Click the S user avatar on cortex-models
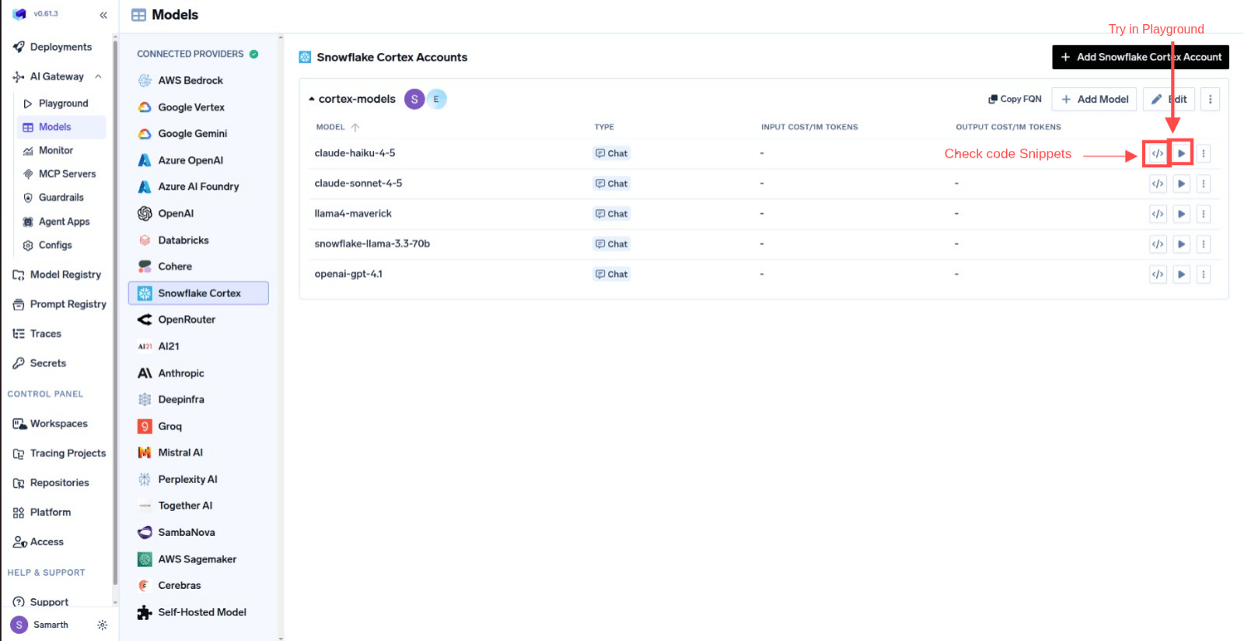 [414, 99]
